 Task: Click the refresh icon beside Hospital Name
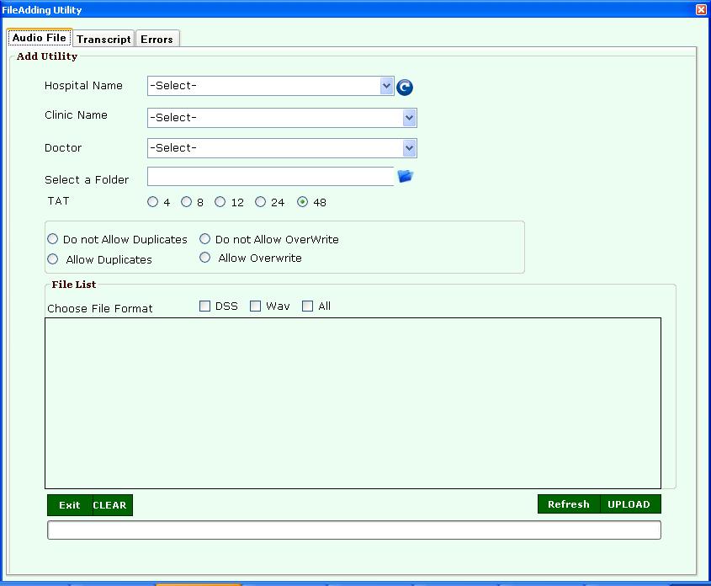pos(405,87)
